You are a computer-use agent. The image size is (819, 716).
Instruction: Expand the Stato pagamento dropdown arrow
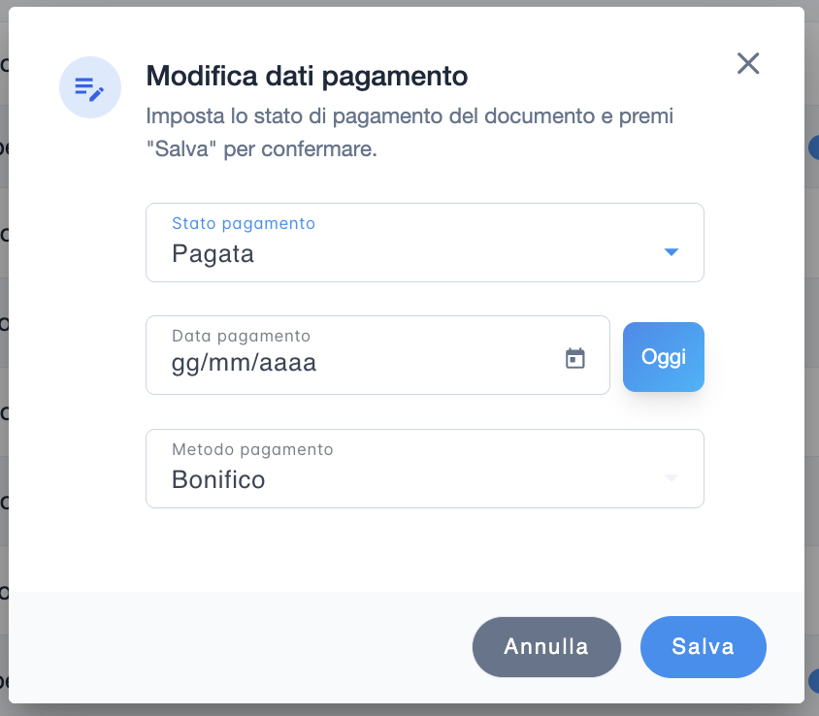pos(671,252)
